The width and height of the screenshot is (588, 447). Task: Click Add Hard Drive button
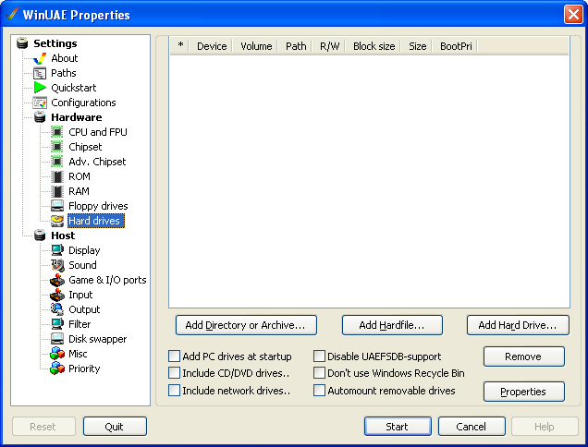(x=518, y=325)
